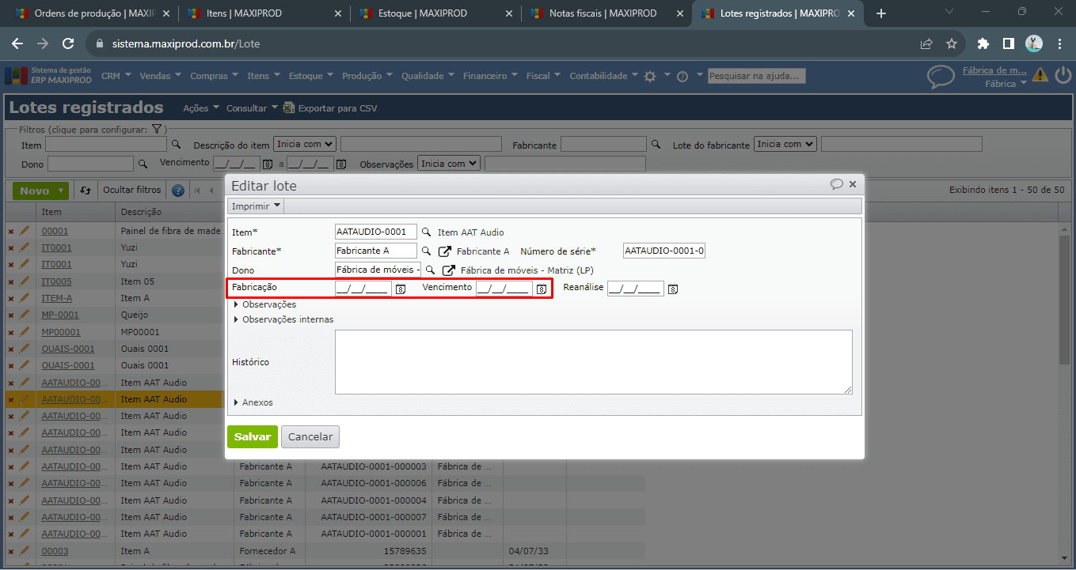
Task: Click the Histórico text area
Action: (594, 362)
